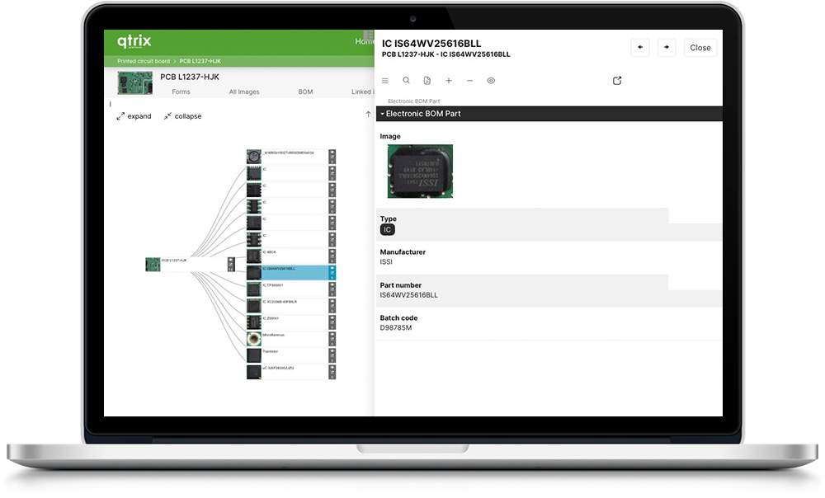The image size is (825, 498).
Task: Click Printed circuit board breadcrumb link
Action: pyautogui.click(x=144, y=61)
